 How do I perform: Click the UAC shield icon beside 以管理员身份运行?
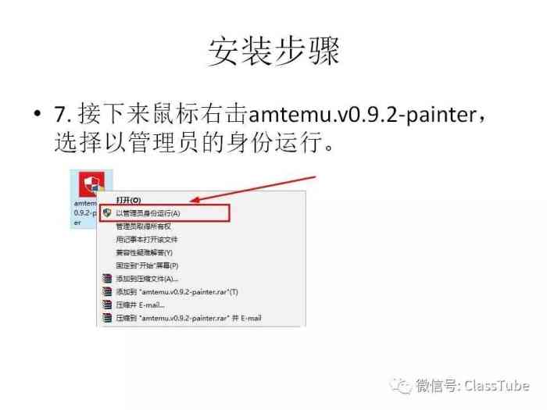pos(107,213)
